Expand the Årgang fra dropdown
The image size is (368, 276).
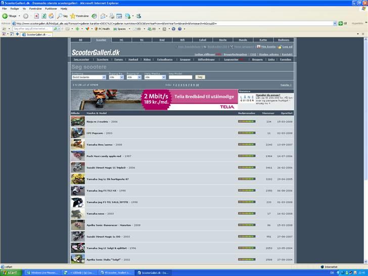point(115,77)
